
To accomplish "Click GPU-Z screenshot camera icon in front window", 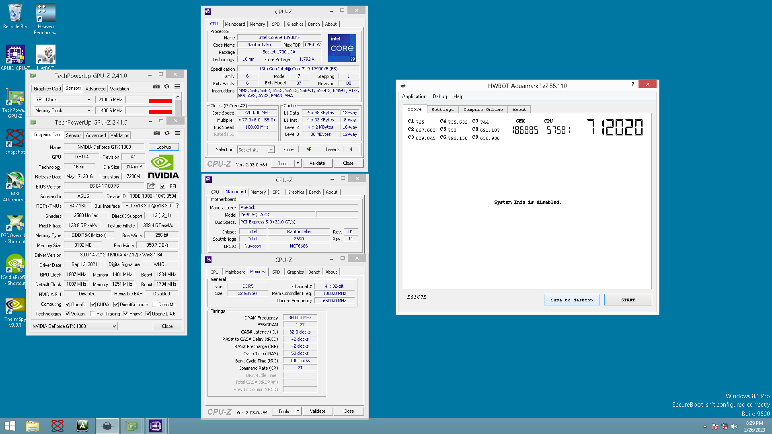I will pyautogui.click(x=157, y=133).
